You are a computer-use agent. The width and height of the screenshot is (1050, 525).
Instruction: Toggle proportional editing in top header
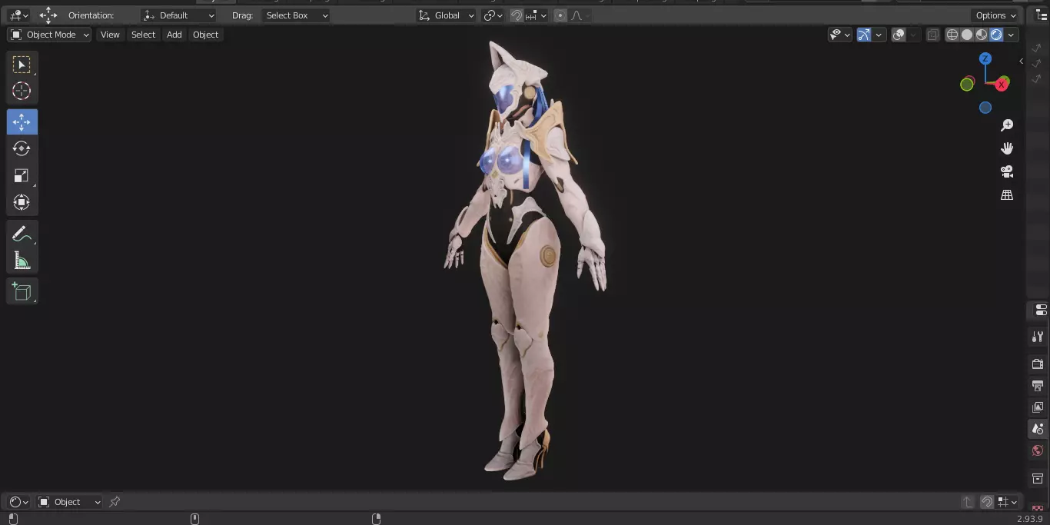click(560, 15)
